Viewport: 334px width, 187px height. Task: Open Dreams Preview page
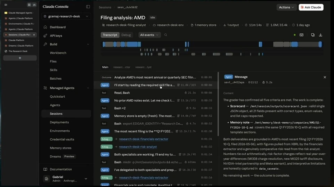point(62,156)
